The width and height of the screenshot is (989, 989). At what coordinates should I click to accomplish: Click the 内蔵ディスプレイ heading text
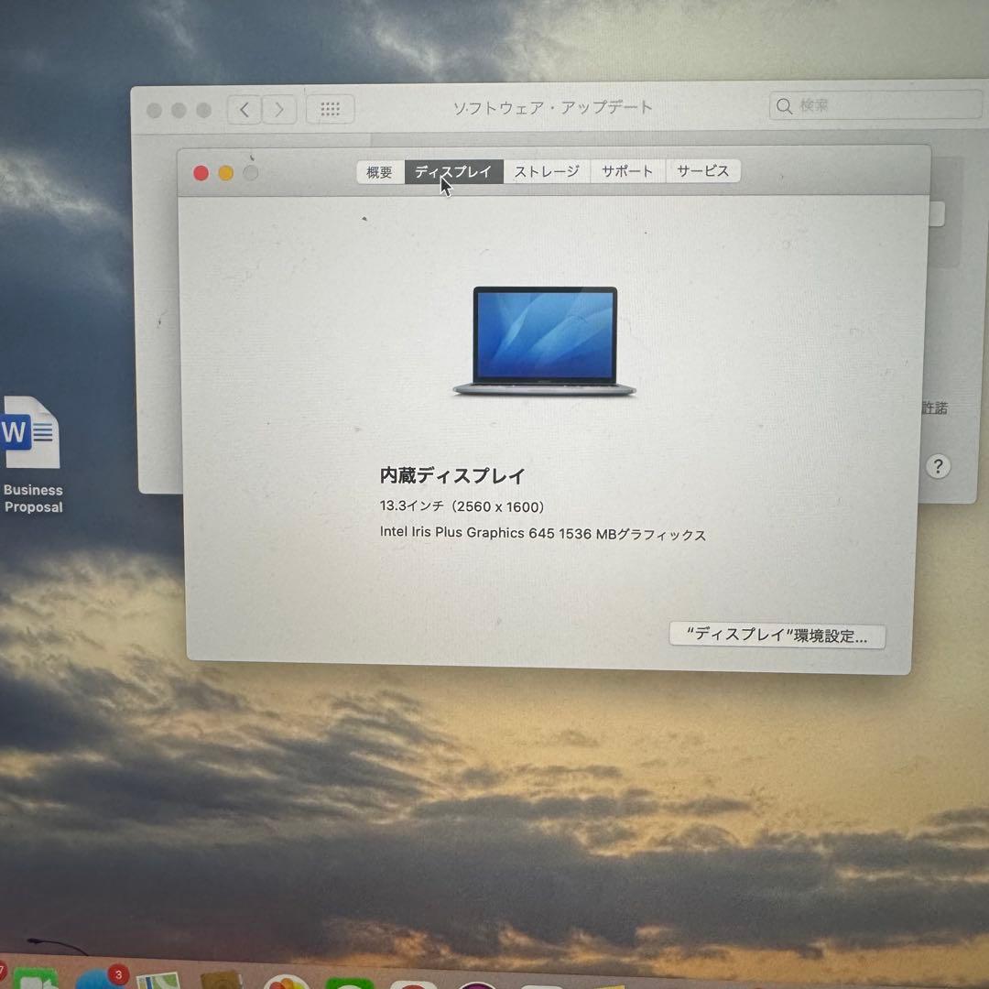click(453, 476)
